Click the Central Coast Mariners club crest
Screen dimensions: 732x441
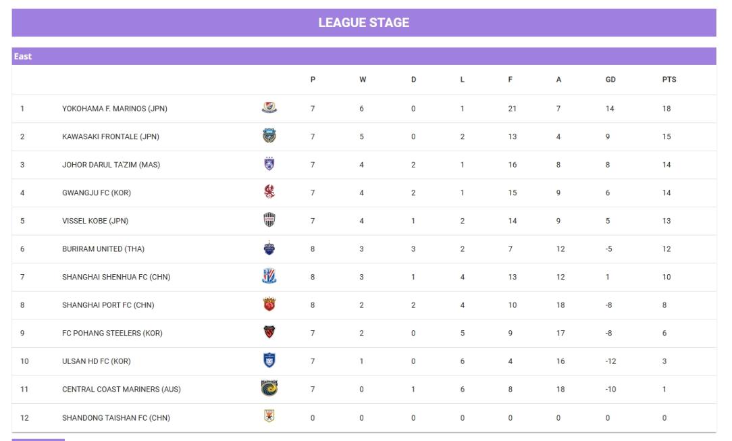269,388
